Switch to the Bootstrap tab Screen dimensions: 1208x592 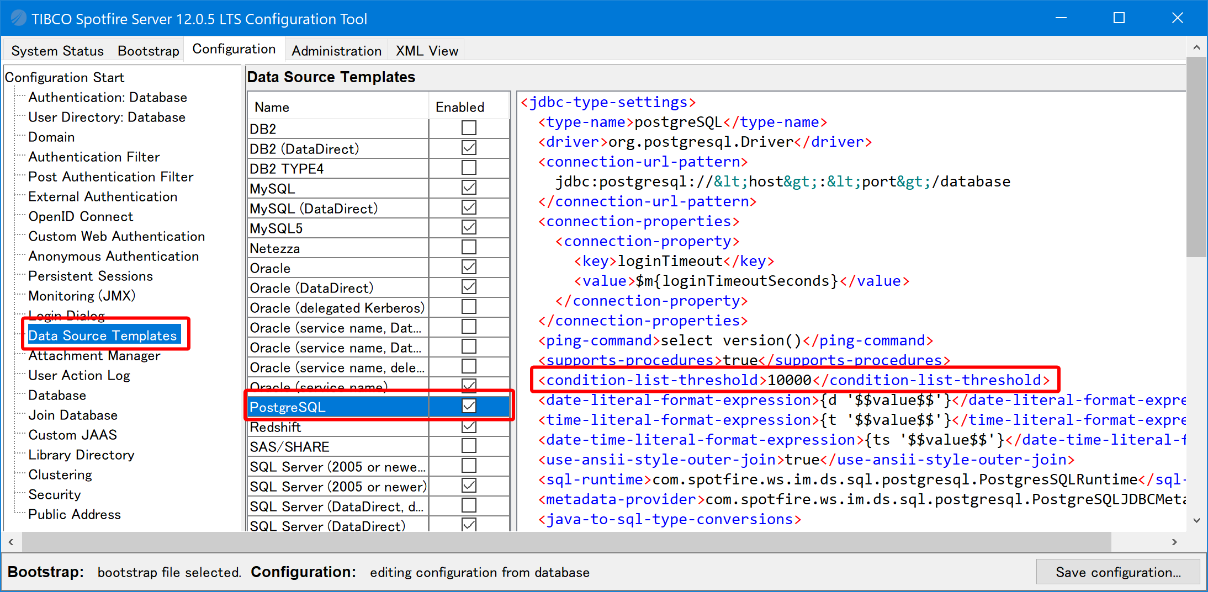tap(149, 51)
